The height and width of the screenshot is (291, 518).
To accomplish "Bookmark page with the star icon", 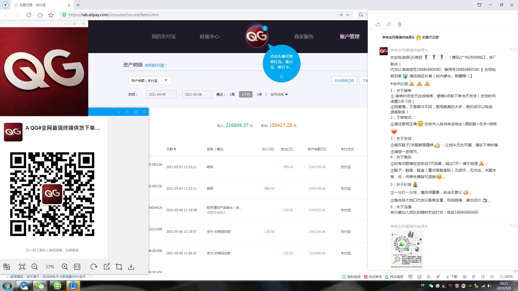I will click(x=51, y=15).
